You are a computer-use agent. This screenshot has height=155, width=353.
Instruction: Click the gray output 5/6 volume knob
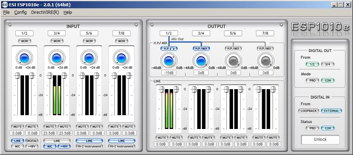pyautogui.click(x=233, y=61)
